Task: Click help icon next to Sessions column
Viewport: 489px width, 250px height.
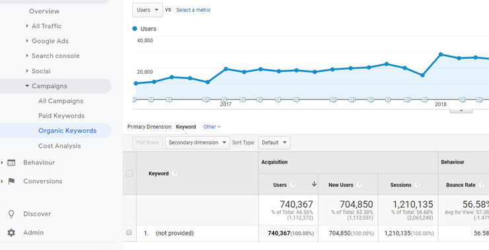Action: (417, 185)
